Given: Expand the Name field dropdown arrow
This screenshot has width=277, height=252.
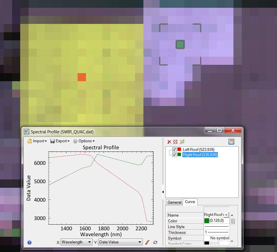Looking at the screenshot, I should click(x=226, y=215).
